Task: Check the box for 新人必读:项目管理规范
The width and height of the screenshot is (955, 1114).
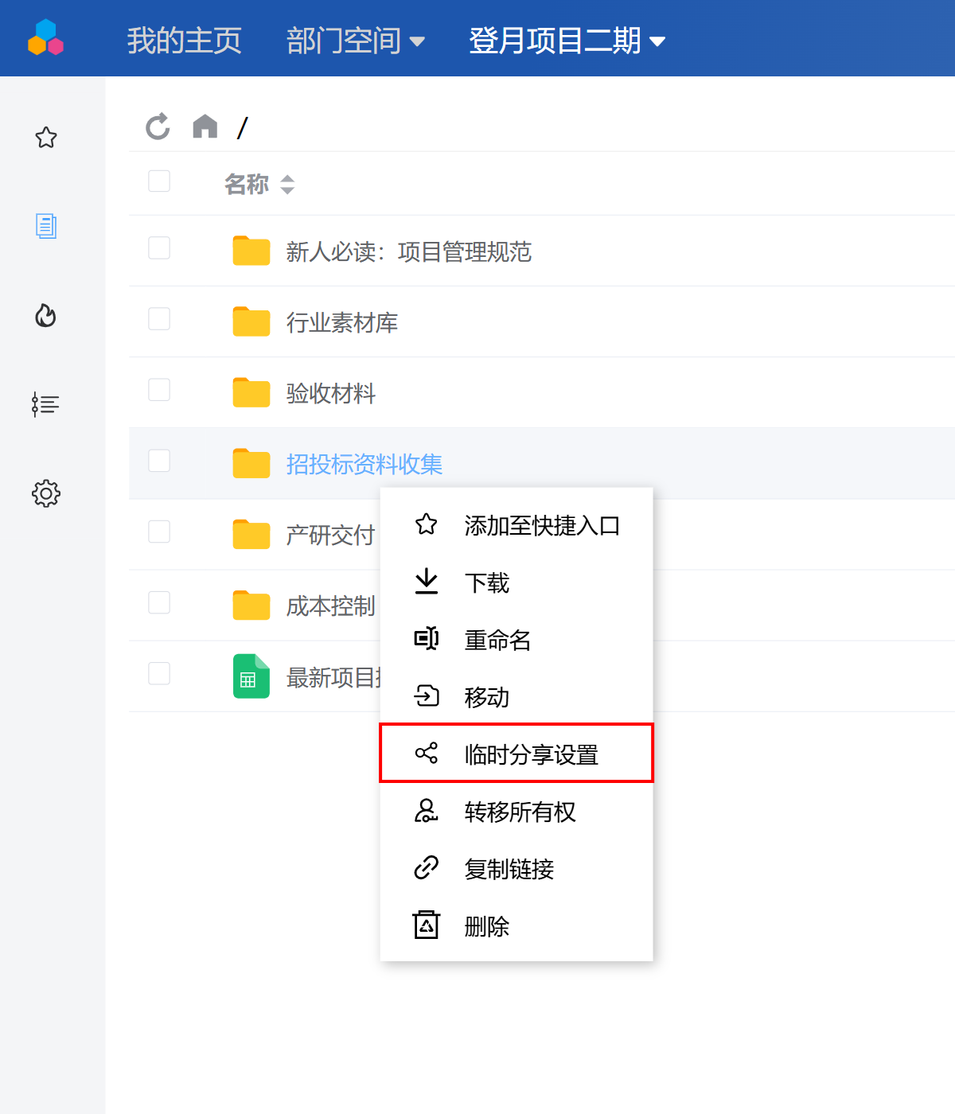Action: coord(159,247)
